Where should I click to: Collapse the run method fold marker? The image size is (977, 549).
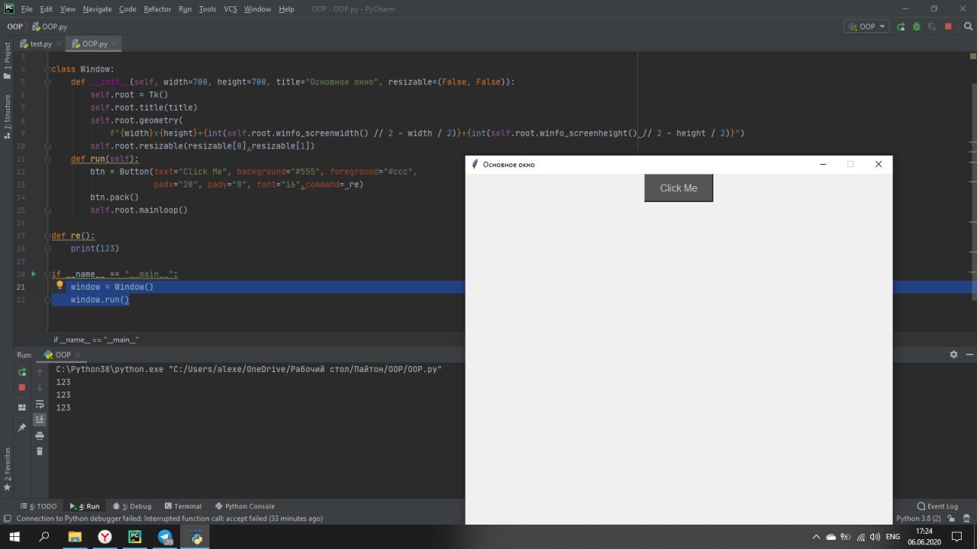(47, 159)
